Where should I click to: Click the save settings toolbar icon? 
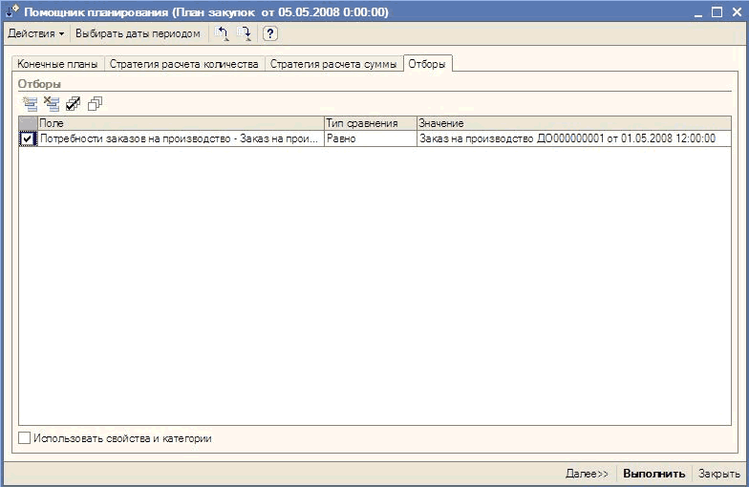click(245, 33)
